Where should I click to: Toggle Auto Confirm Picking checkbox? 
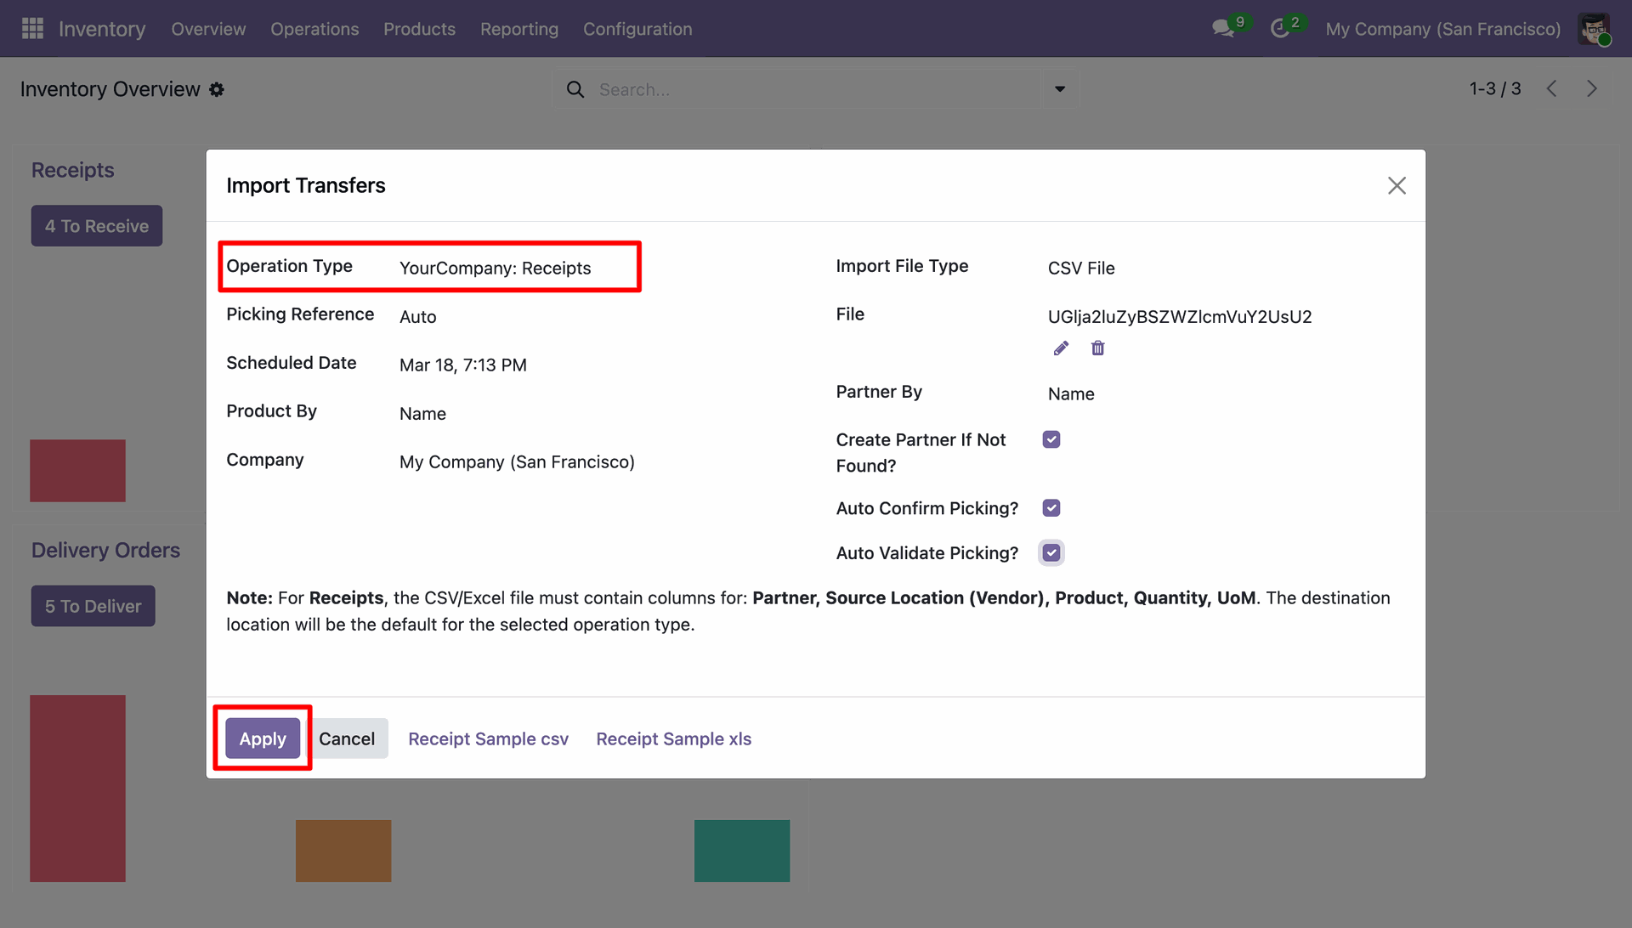coord(1051,508)
